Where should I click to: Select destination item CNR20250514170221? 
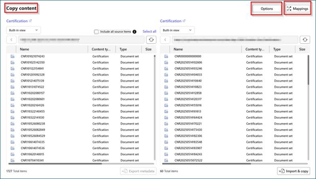188,124
